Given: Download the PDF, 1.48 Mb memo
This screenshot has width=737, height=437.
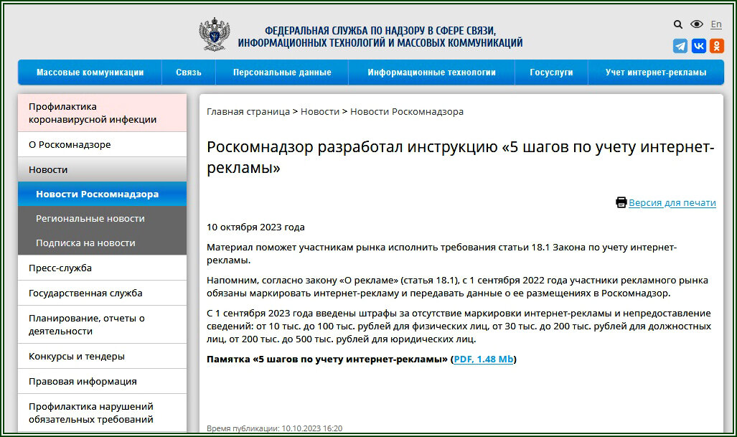Looking at the screenshot, I should coord(483,360).
